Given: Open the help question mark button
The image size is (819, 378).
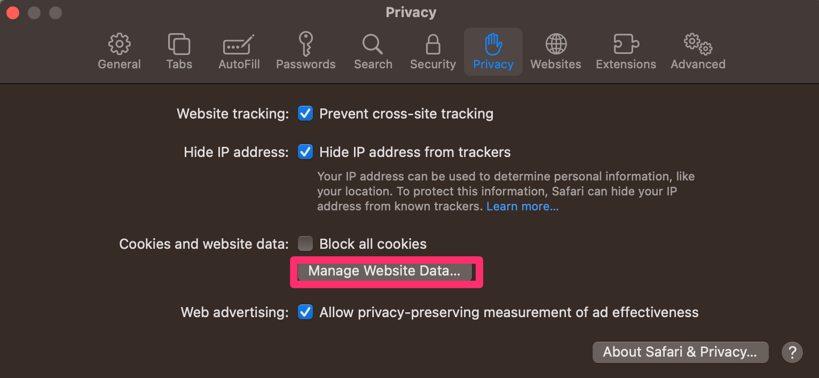Looking at the screenshot, I should click(792, 352).
